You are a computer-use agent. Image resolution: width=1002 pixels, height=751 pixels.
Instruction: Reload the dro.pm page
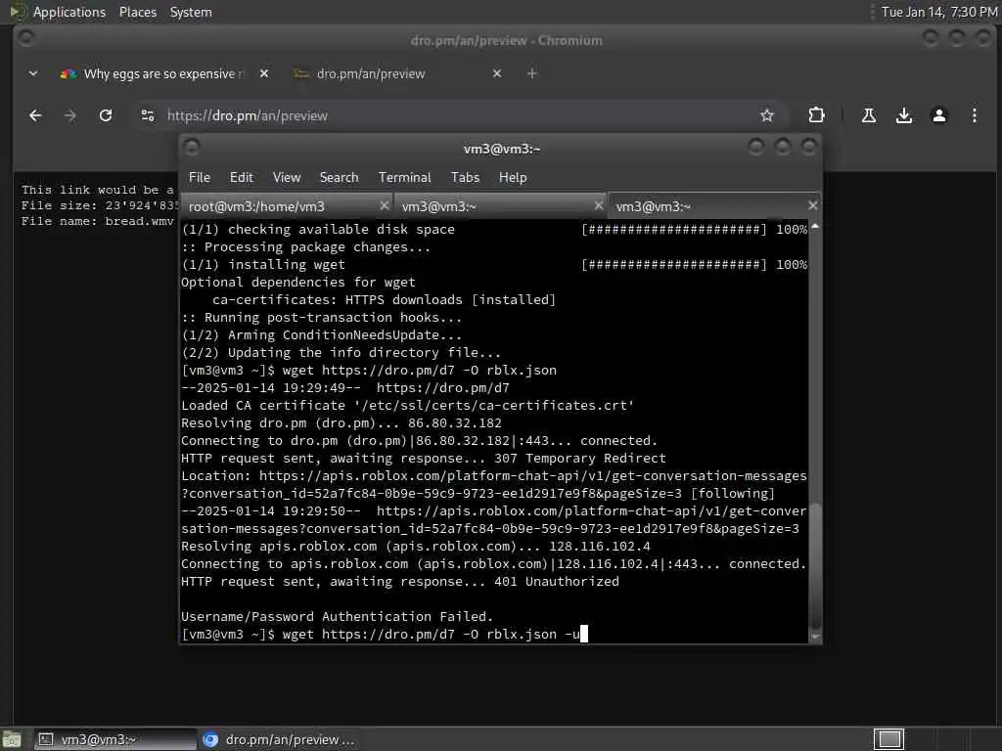pos(106,115)
